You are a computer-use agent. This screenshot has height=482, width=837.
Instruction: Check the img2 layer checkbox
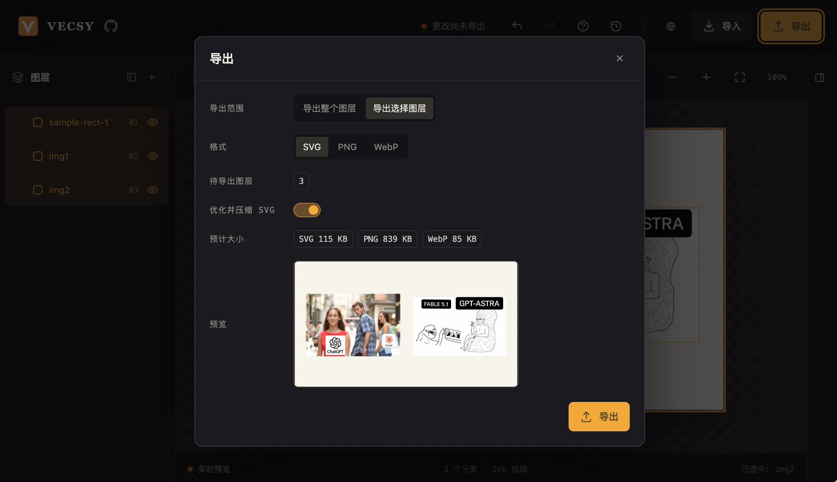[38, 190]
